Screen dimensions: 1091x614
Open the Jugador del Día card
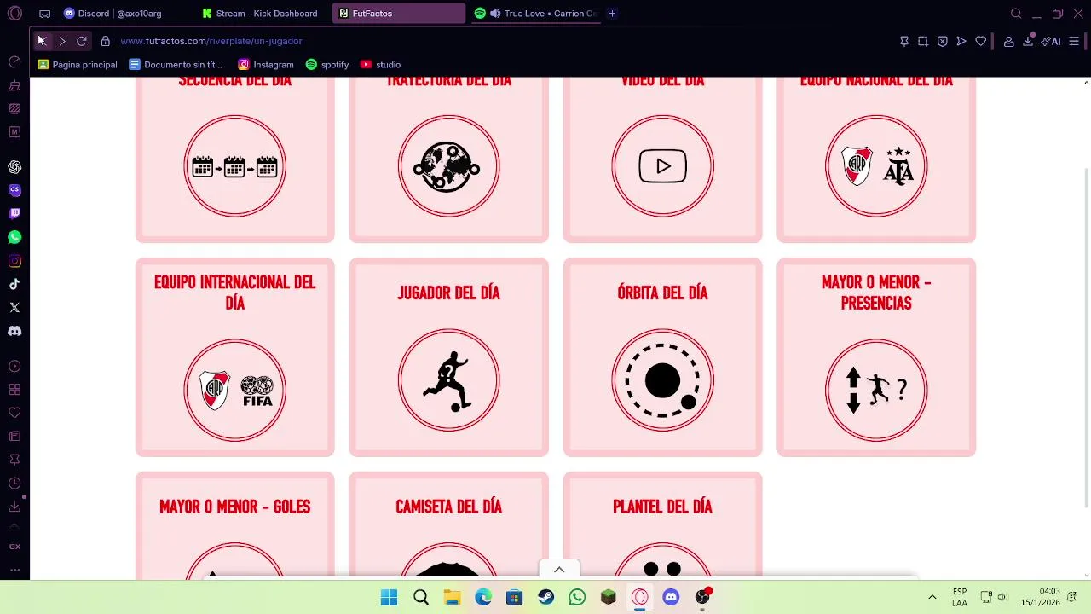pos(448,357)
